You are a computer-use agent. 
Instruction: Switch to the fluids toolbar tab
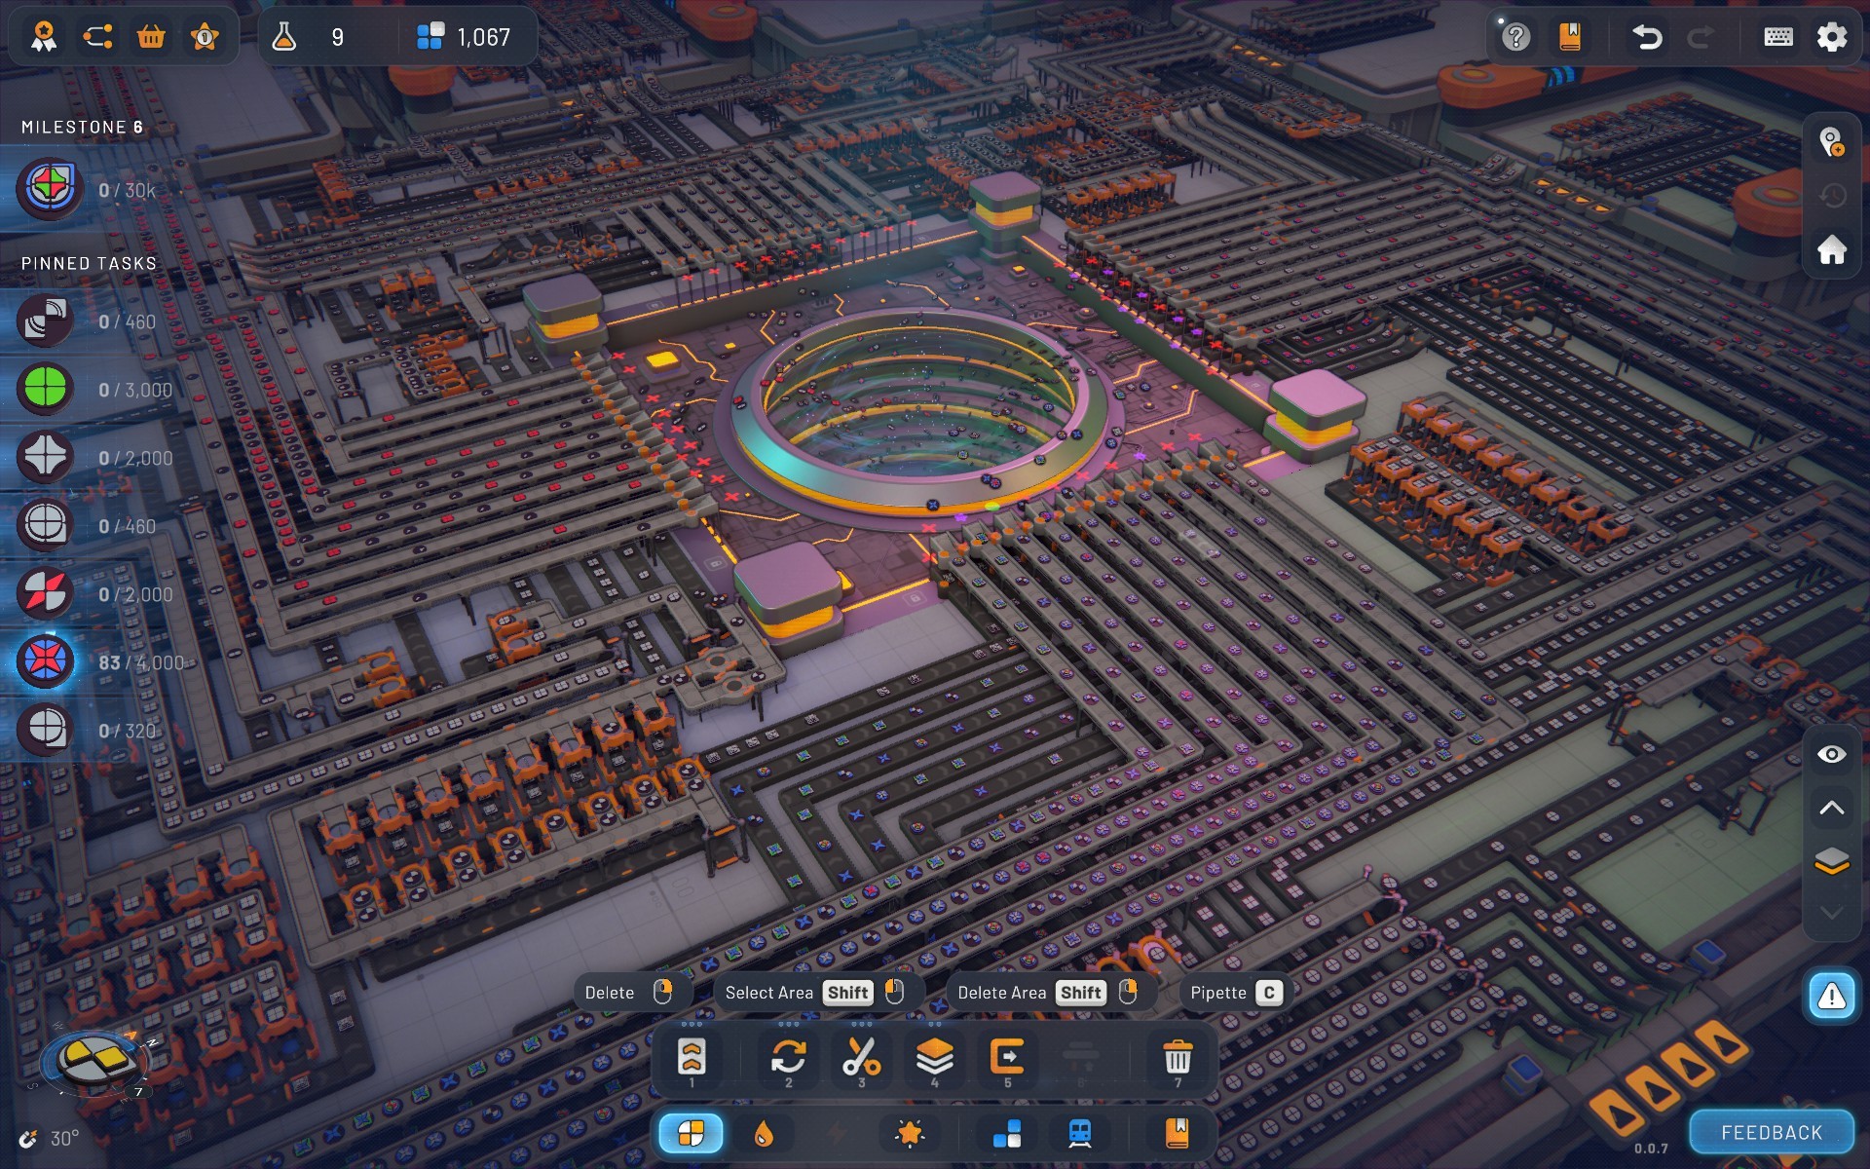click(764, 1133)
